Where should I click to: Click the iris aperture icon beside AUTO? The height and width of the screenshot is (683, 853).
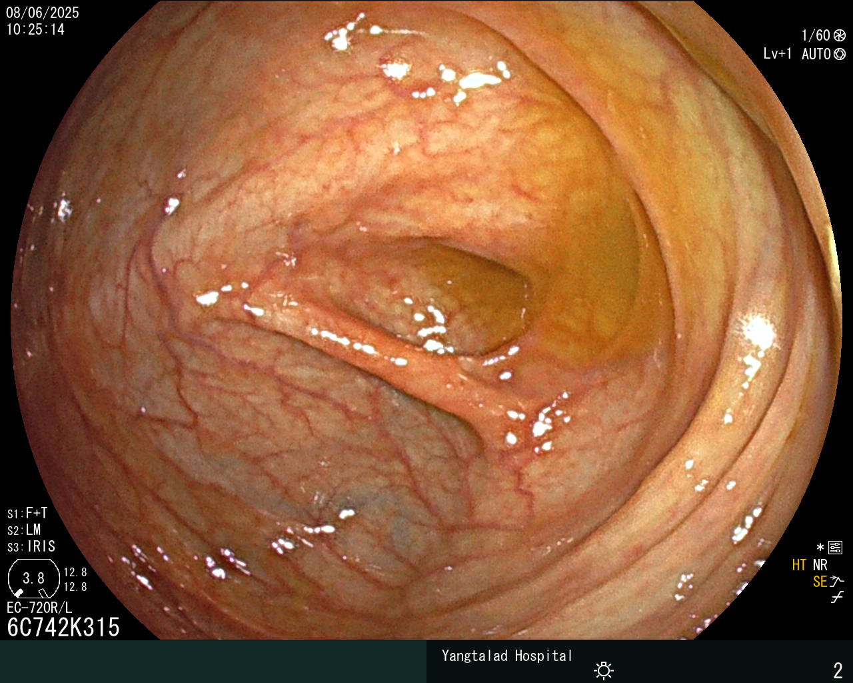(840, 54)
